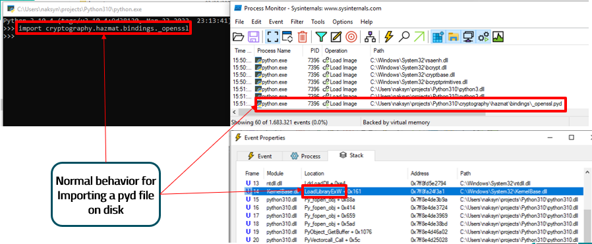The height and width of the screenshot is (244, 592).
Task: Click the Python console import command line
Action: [103, 29]
